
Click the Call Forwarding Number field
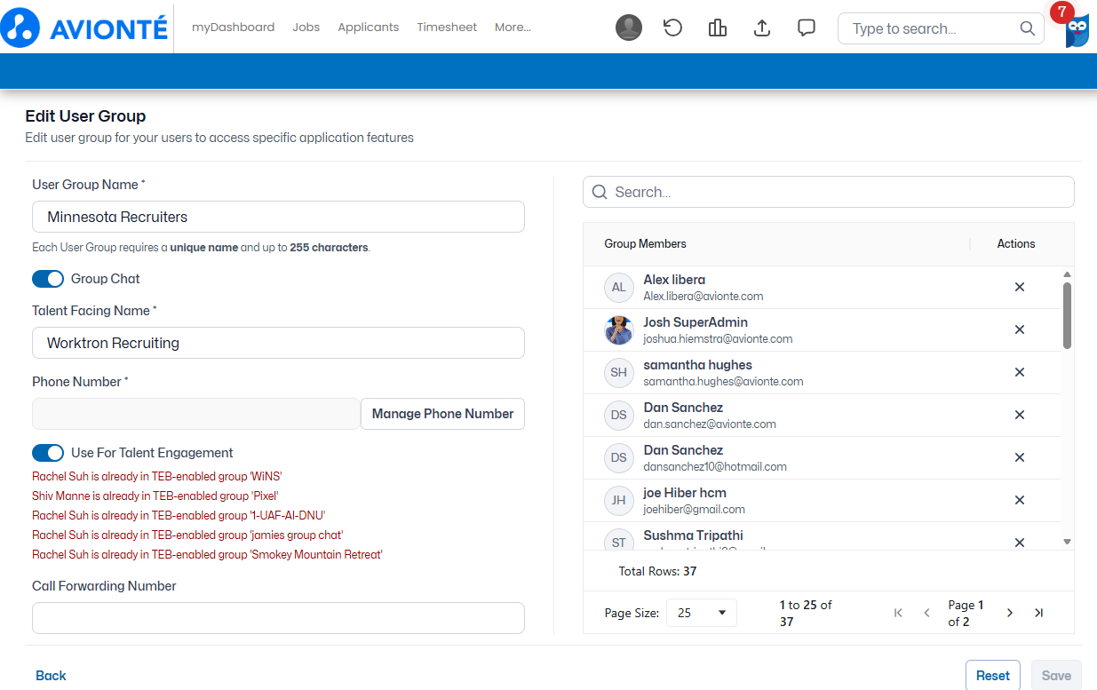tap(278, 618)
